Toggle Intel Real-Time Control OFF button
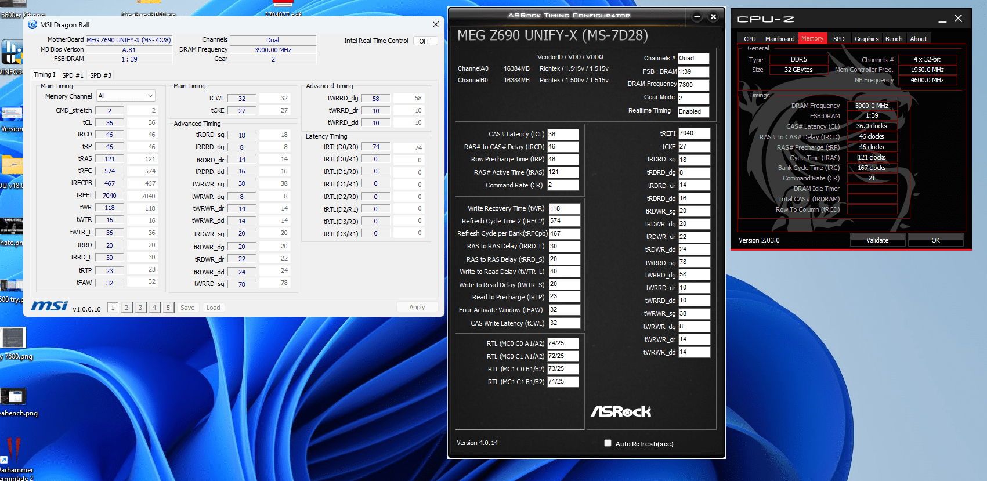 coord(425,41)
